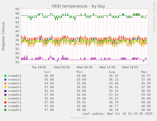Click the nvme2n1 orange legend swatch

pyautogui.click(x=5, y=83)
